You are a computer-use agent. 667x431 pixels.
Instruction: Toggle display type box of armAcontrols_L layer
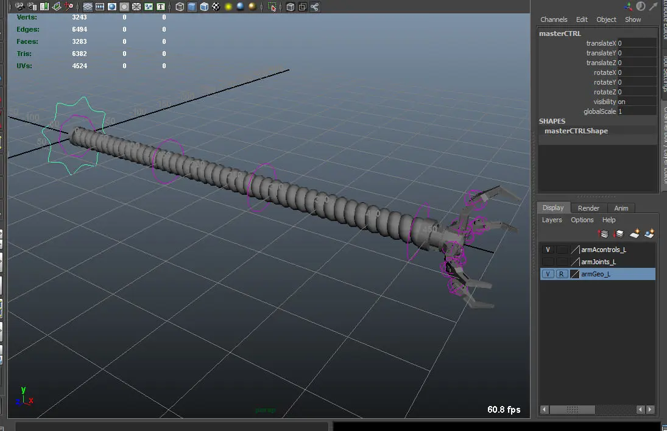(562, 250)
